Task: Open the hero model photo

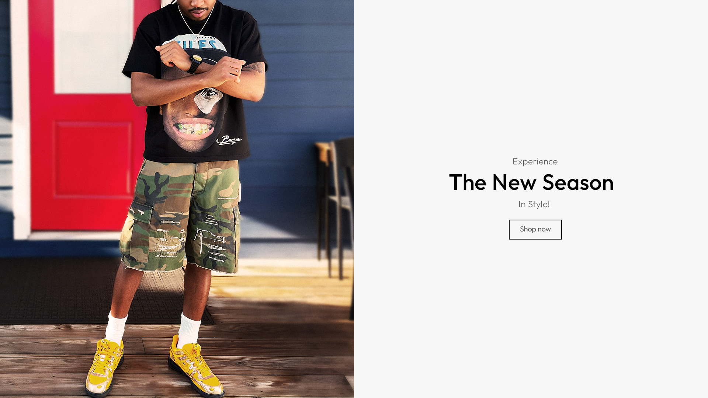Action: (177, 199)
